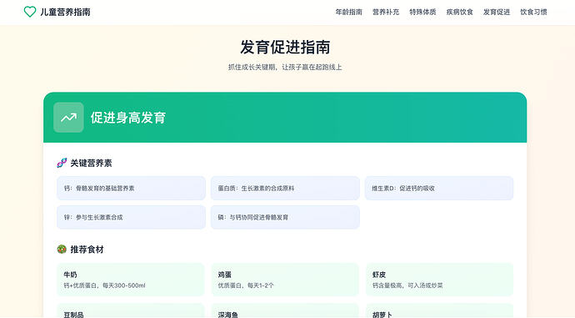Click the 虾皮 food card title

[379, 275]
